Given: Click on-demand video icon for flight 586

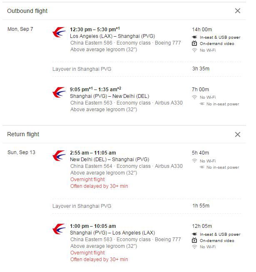Looking at the screenshot, I should click(x=194, y=43).
